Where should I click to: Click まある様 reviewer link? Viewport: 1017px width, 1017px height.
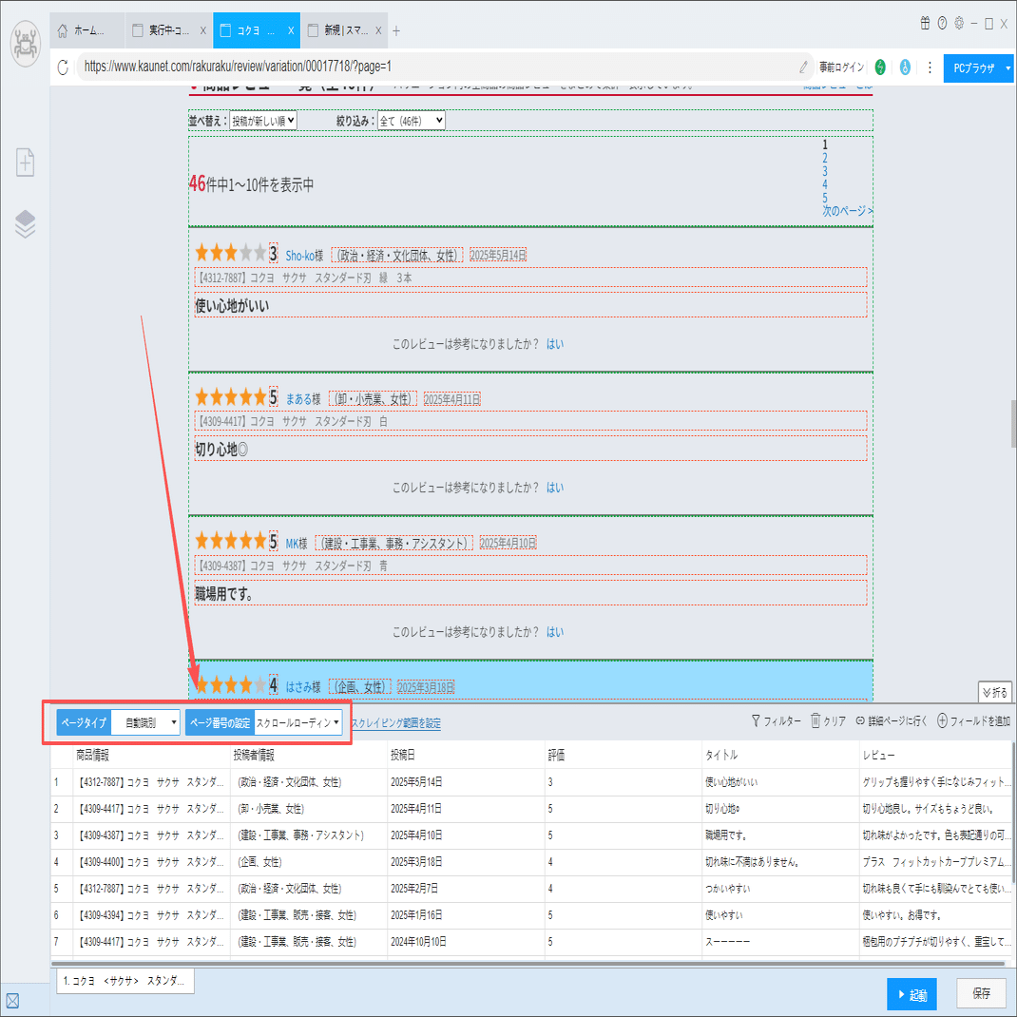click(x=303, y=399)
